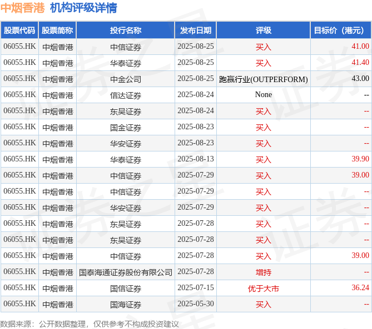The image size is (372, 329).
Task: Click the None rating for 信达证券
Action: click(x=264, y=94)
